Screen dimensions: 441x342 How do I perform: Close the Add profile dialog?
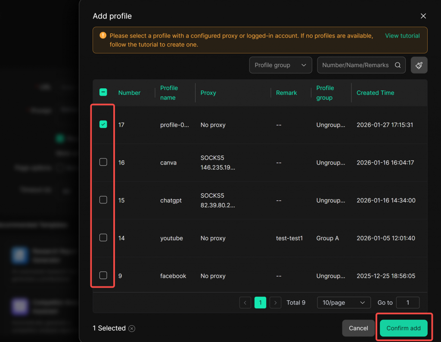(423, 16)
